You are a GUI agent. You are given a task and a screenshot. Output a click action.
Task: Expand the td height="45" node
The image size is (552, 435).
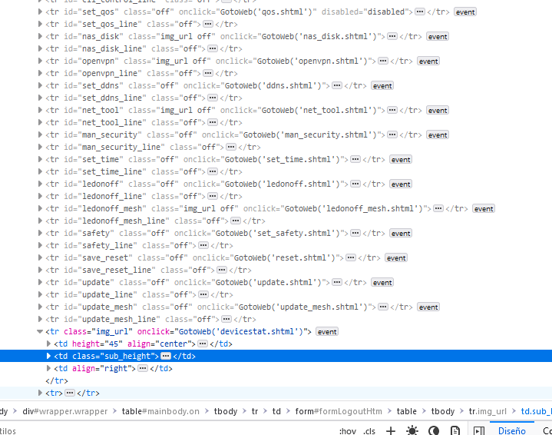[49, 344]
